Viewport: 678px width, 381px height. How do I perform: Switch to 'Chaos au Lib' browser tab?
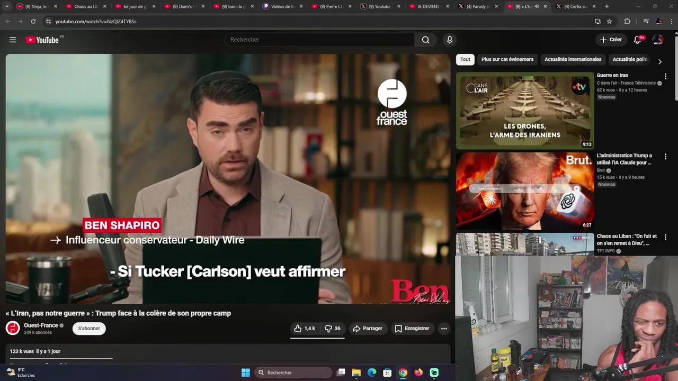(x=86, y=6)
